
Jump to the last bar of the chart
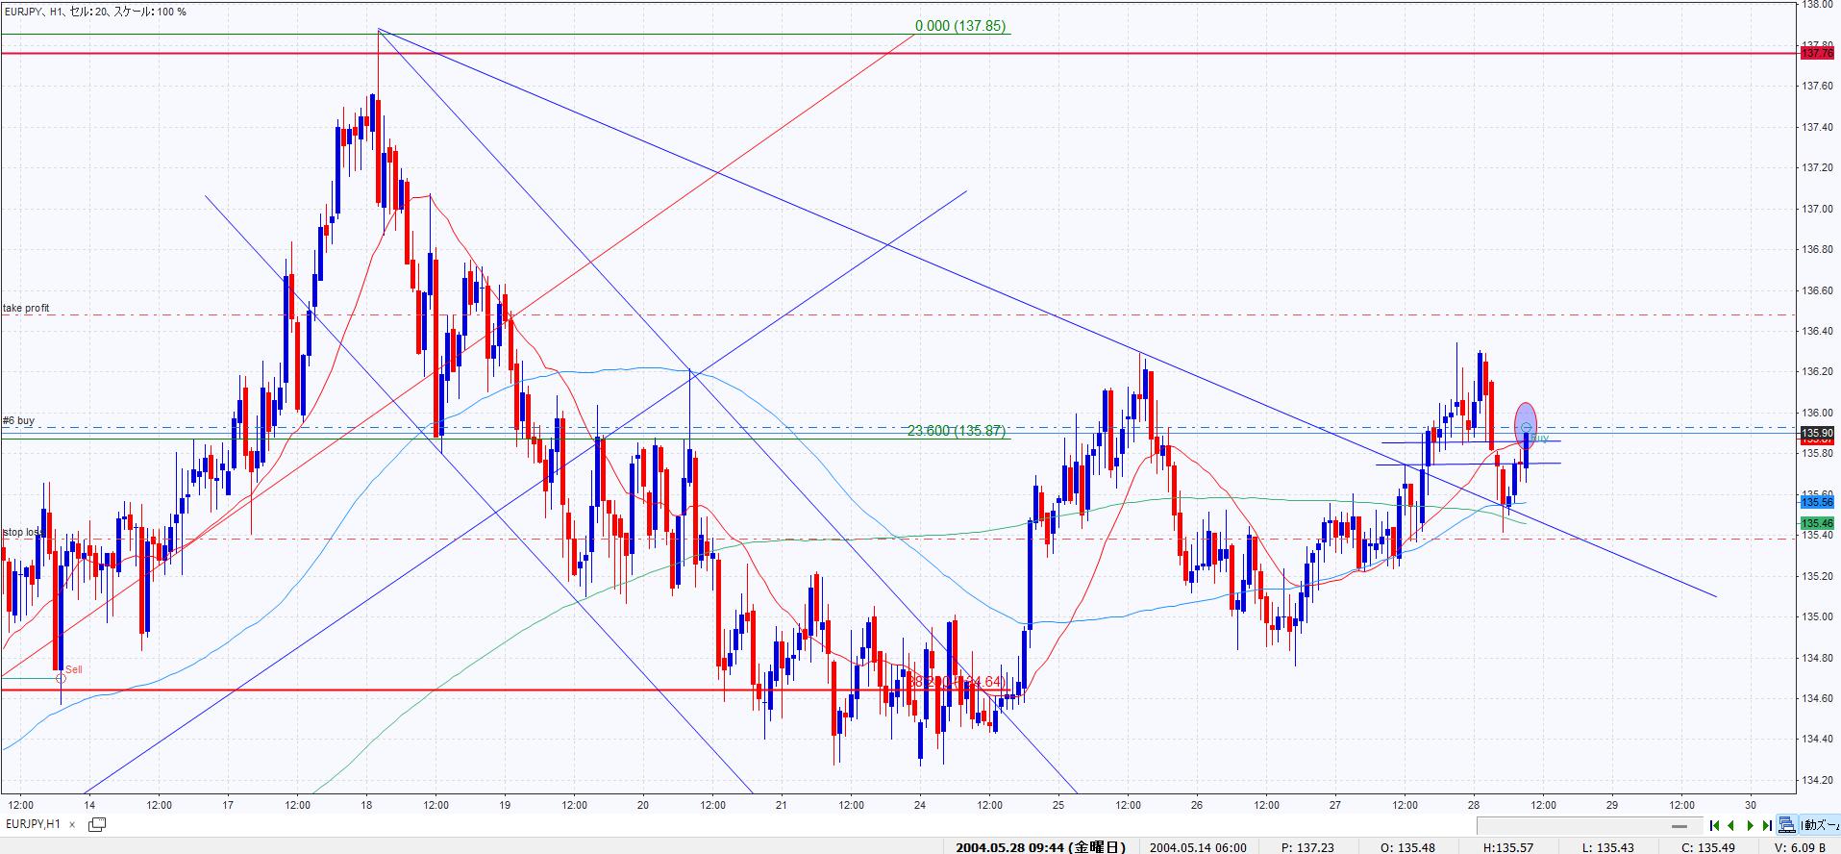point(1767,825)
